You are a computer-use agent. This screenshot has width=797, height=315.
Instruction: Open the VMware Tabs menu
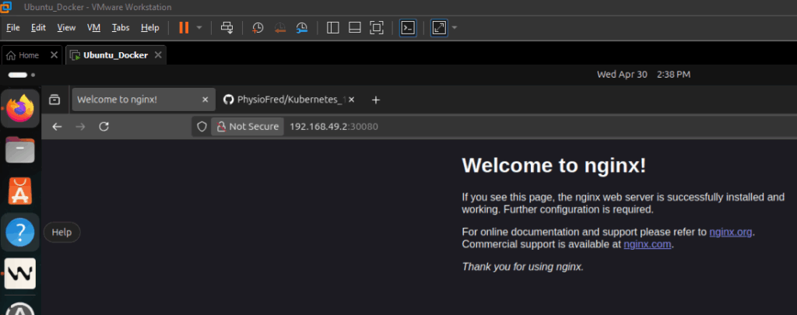coord(121,27)
